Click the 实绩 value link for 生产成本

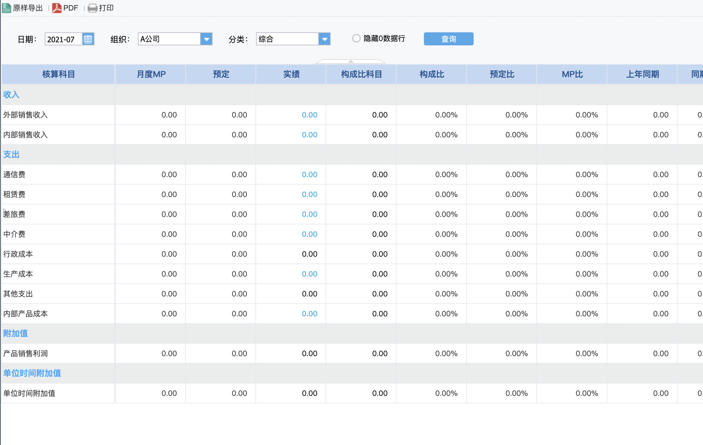(x=309, y=274)
